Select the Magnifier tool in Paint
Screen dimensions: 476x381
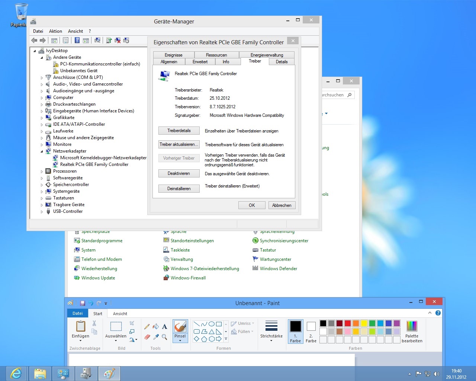164,337
